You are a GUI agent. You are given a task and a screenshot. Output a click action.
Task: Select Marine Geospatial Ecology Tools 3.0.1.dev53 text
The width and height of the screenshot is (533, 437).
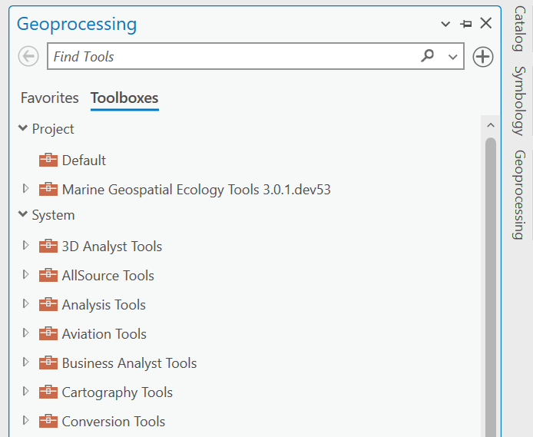pyautogui.click(x=196, y=190)
